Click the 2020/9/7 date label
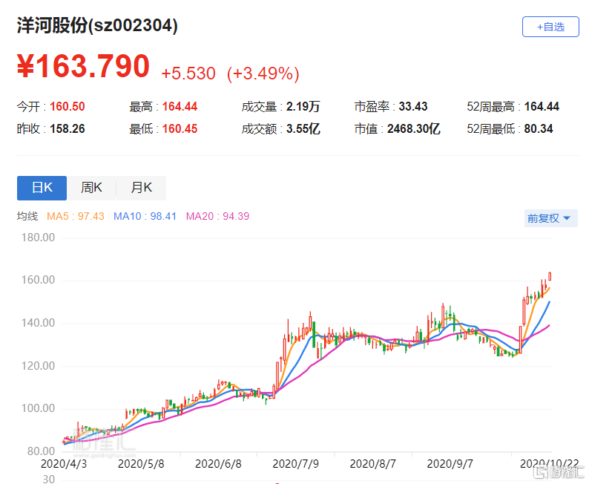This screenshot has width=589, height=484. (450, 464)
